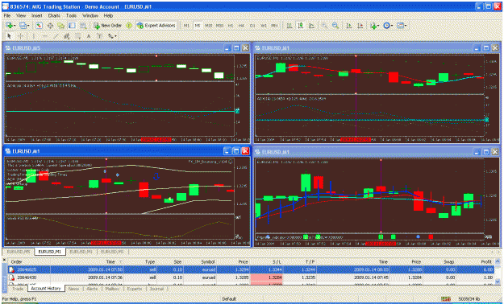504x304 pixels.
Task: Toggle the Navigator panel icon
Action: [x=61, y=26]
